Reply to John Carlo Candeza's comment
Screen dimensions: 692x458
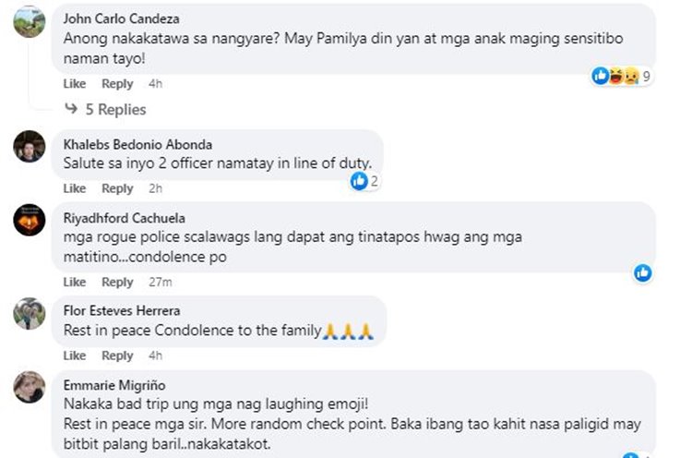point(117,84)
